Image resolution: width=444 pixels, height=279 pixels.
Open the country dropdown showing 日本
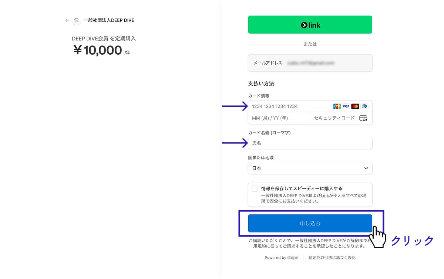310,168
